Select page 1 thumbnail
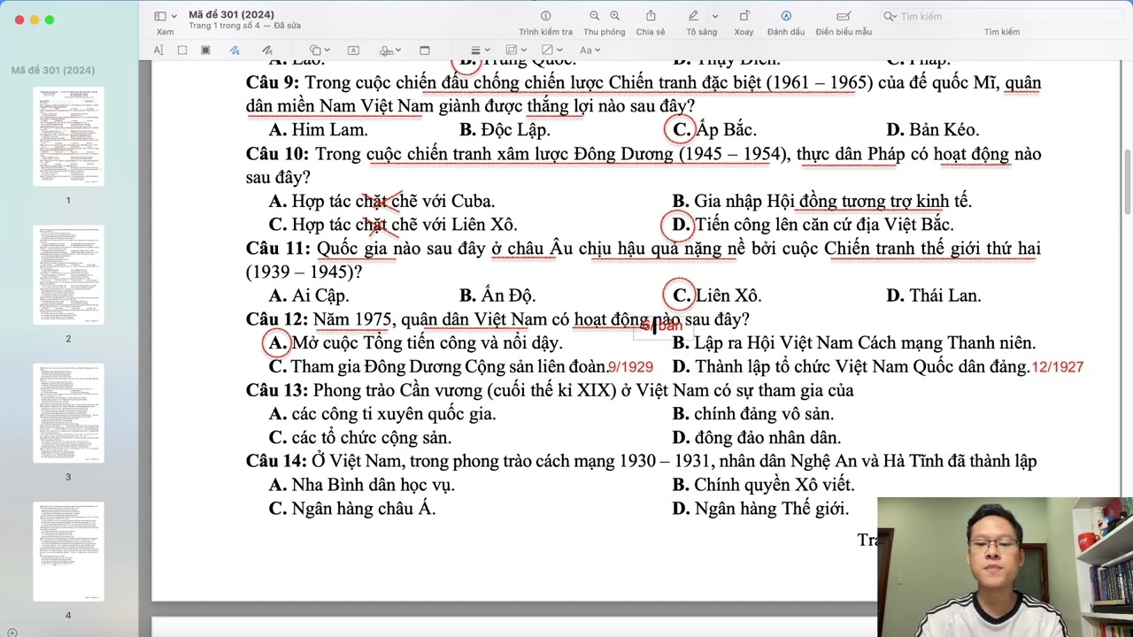 (x=68, y=136)
